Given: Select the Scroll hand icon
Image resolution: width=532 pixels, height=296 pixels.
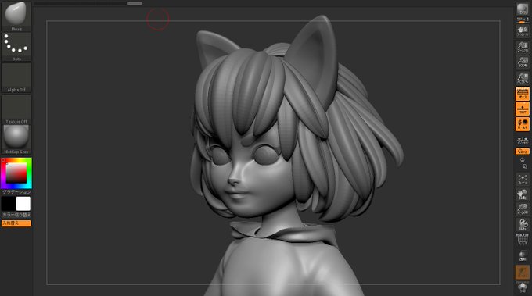Looking at the screenshot, I should pyautogui.click(x=523, y=31).
